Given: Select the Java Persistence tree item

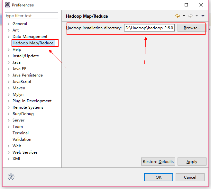Looking at the screenshot, I should (28, 75).
